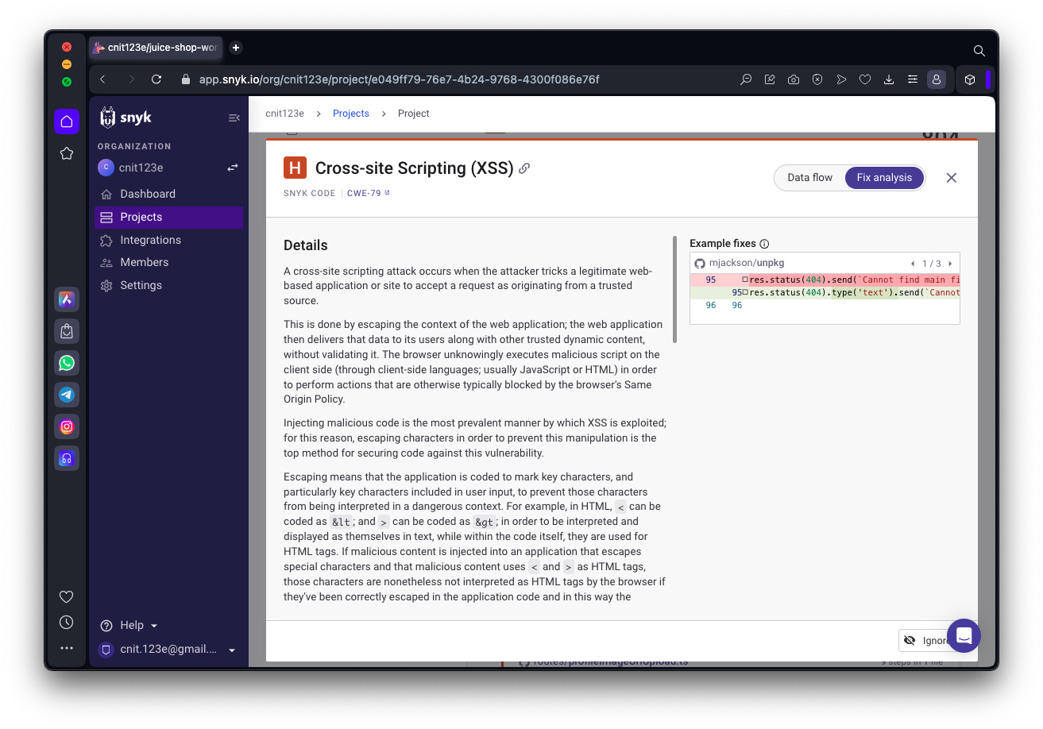Click the green added code line 95
Screen dimensions: 1043x729
coord(825,292)
